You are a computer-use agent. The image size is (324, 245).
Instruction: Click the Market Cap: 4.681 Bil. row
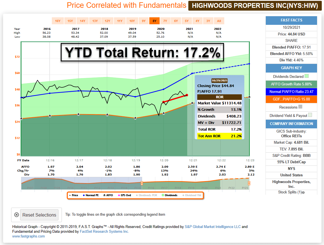tap(291, 143)
